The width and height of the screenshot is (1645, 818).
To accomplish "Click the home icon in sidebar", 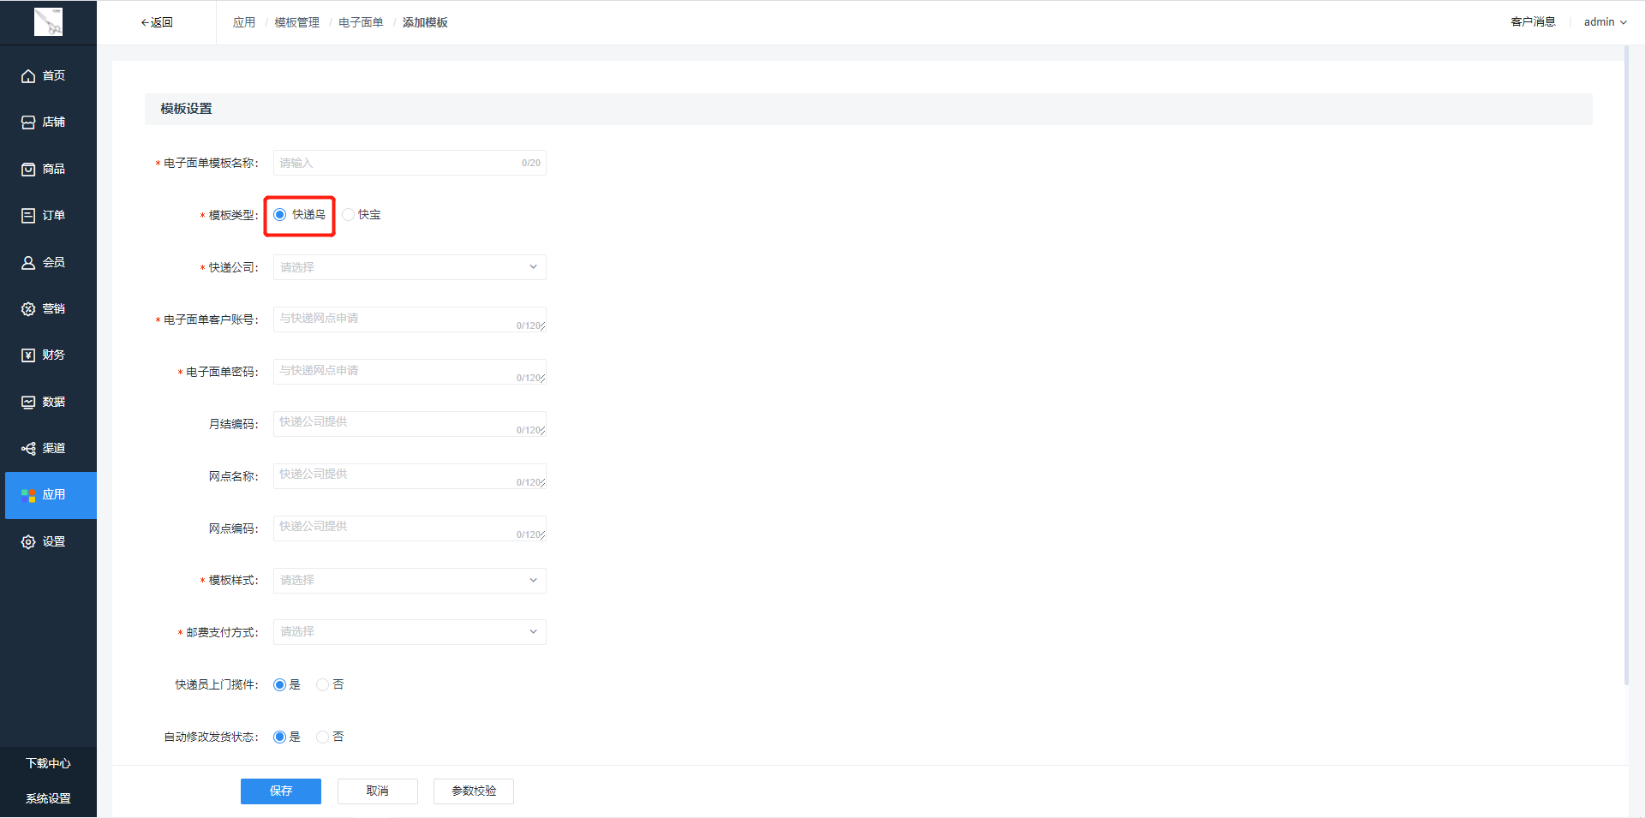I will click(28, 76).
